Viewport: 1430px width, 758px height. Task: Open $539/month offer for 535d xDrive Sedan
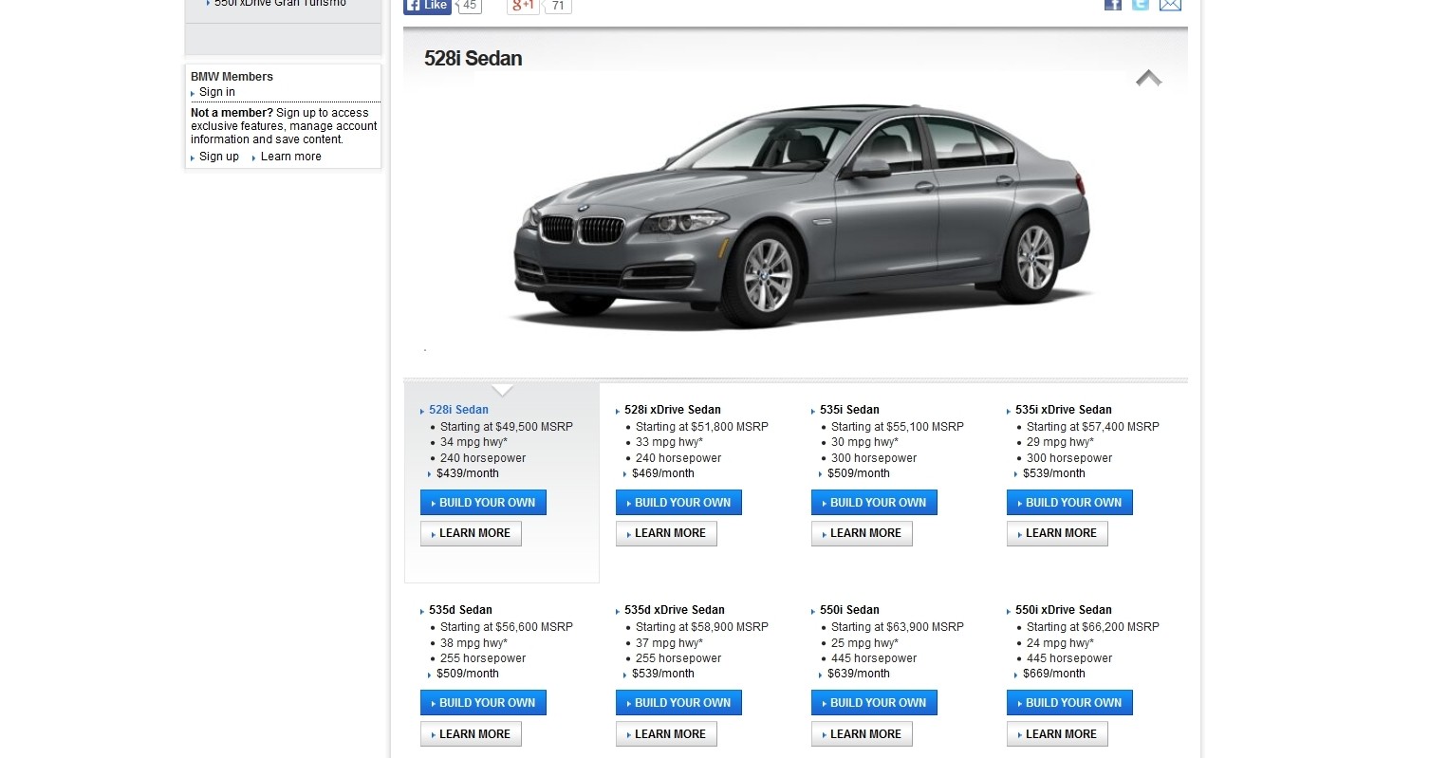[x=663, y=674]
